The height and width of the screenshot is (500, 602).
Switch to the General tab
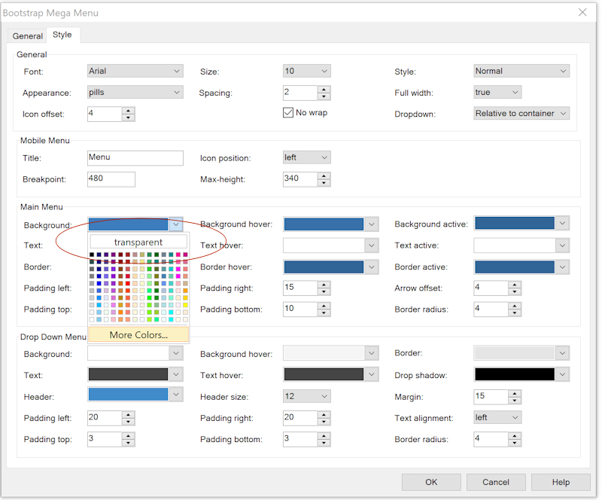(27, 35)
